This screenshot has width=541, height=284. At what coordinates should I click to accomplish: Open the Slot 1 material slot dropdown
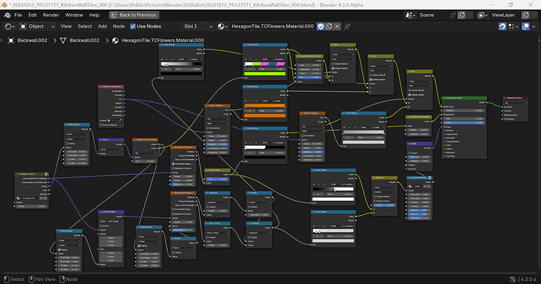point(198,26)
